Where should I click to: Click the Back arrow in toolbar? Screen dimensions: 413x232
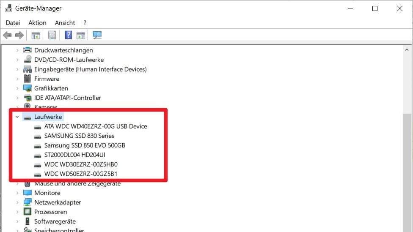point(7,35)
